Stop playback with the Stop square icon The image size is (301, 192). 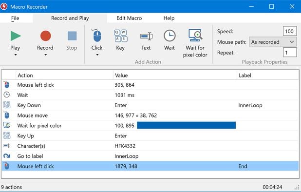tap(72, 36)
